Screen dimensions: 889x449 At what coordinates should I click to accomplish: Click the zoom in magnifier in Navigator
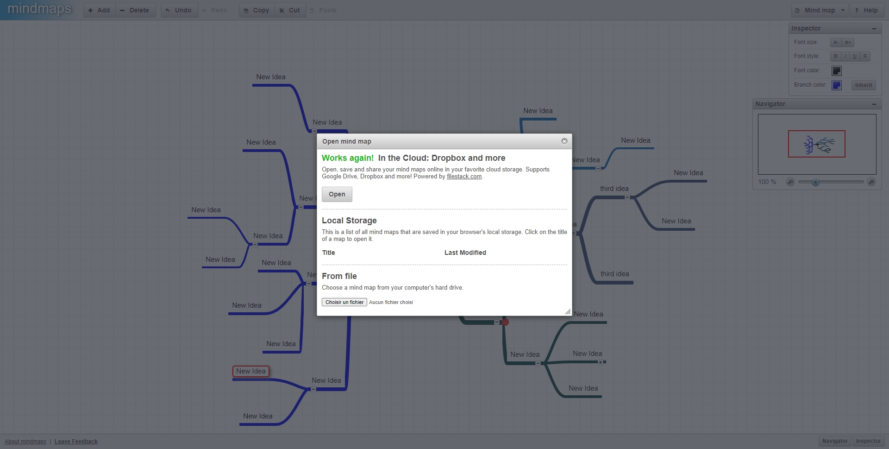tap(871, 182)
